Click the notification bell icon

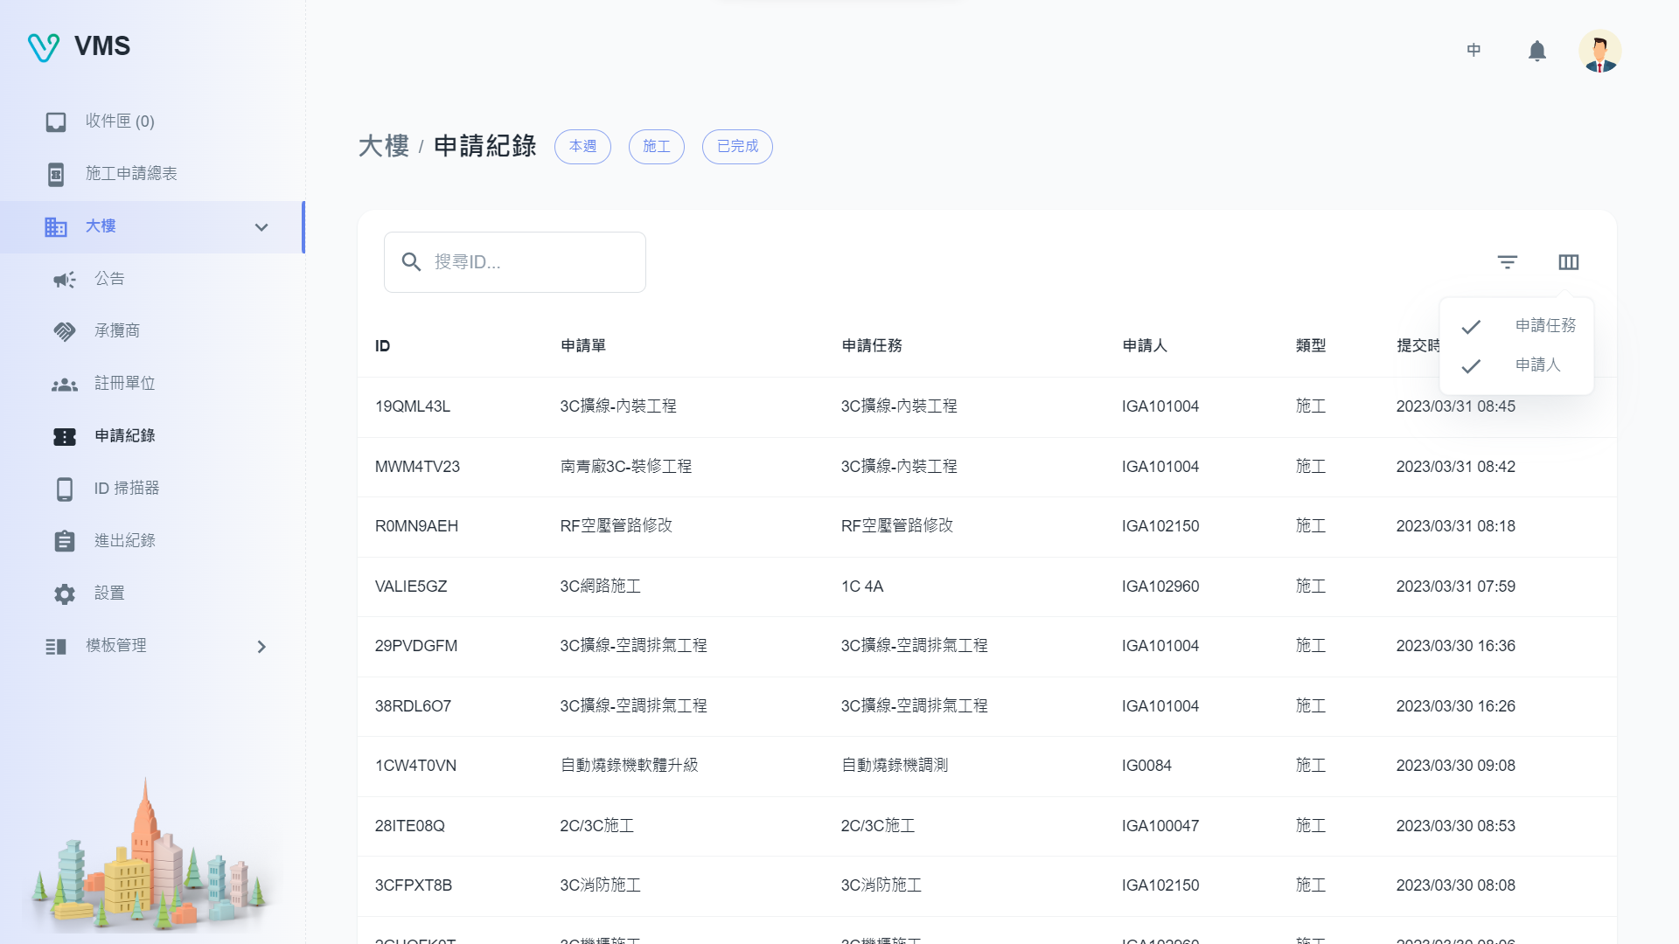click(1536, 52)
